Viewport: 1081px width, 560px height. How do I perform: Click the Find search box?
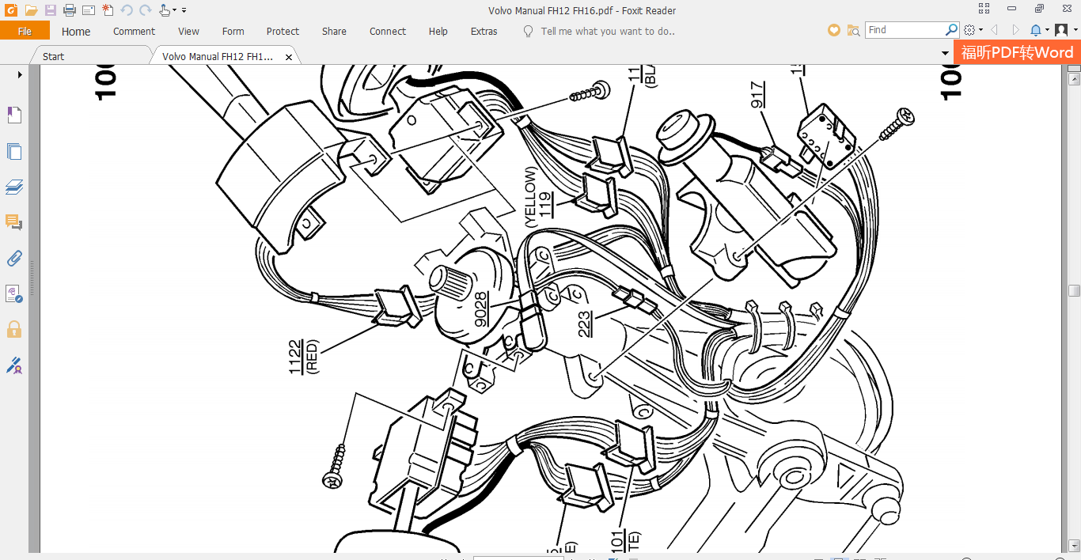tap(905, 30)
